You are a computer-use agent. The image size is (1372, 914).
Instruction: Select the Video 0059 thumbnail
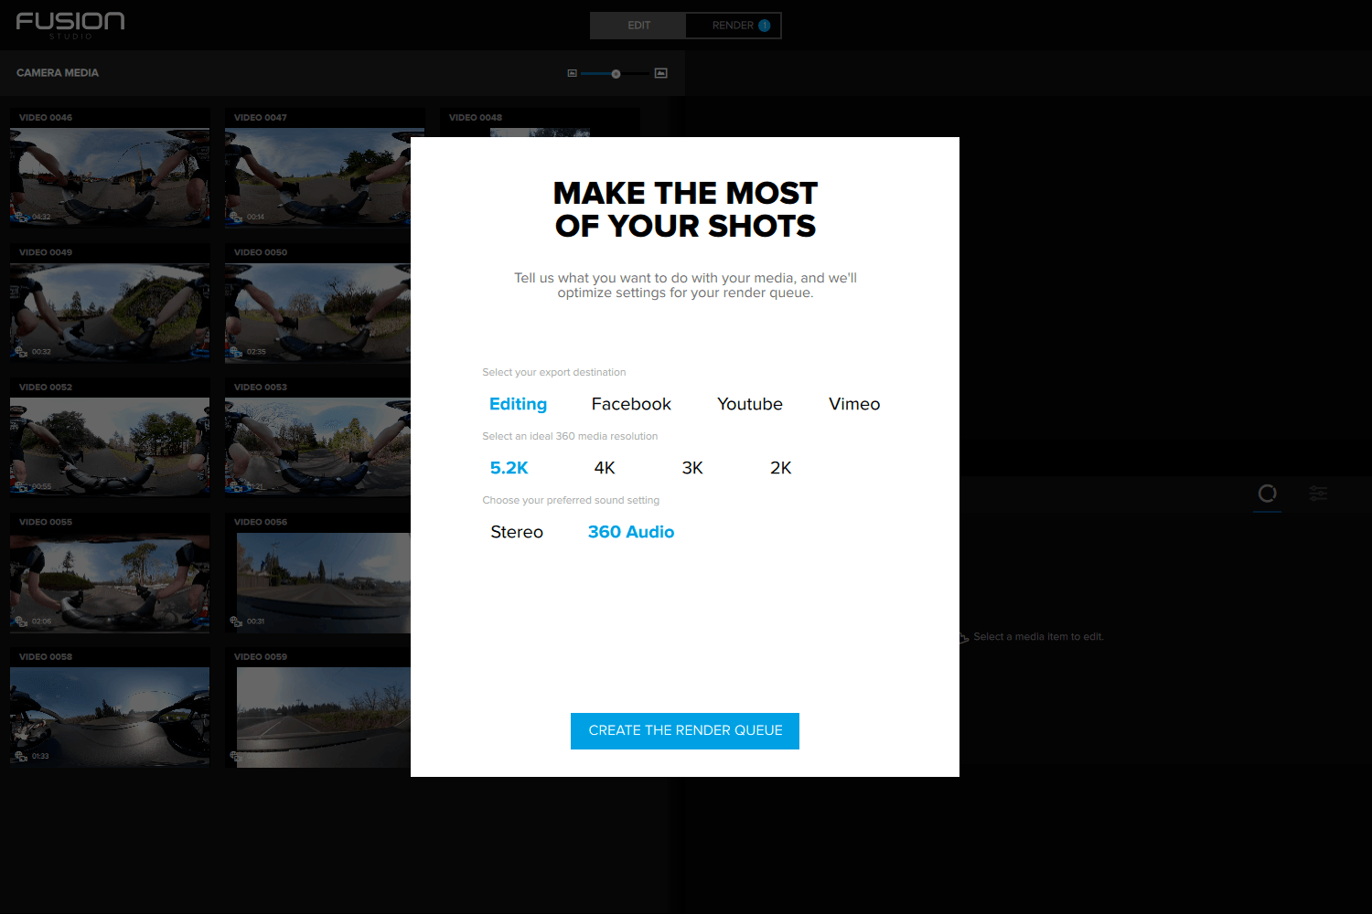coord(323,716)
